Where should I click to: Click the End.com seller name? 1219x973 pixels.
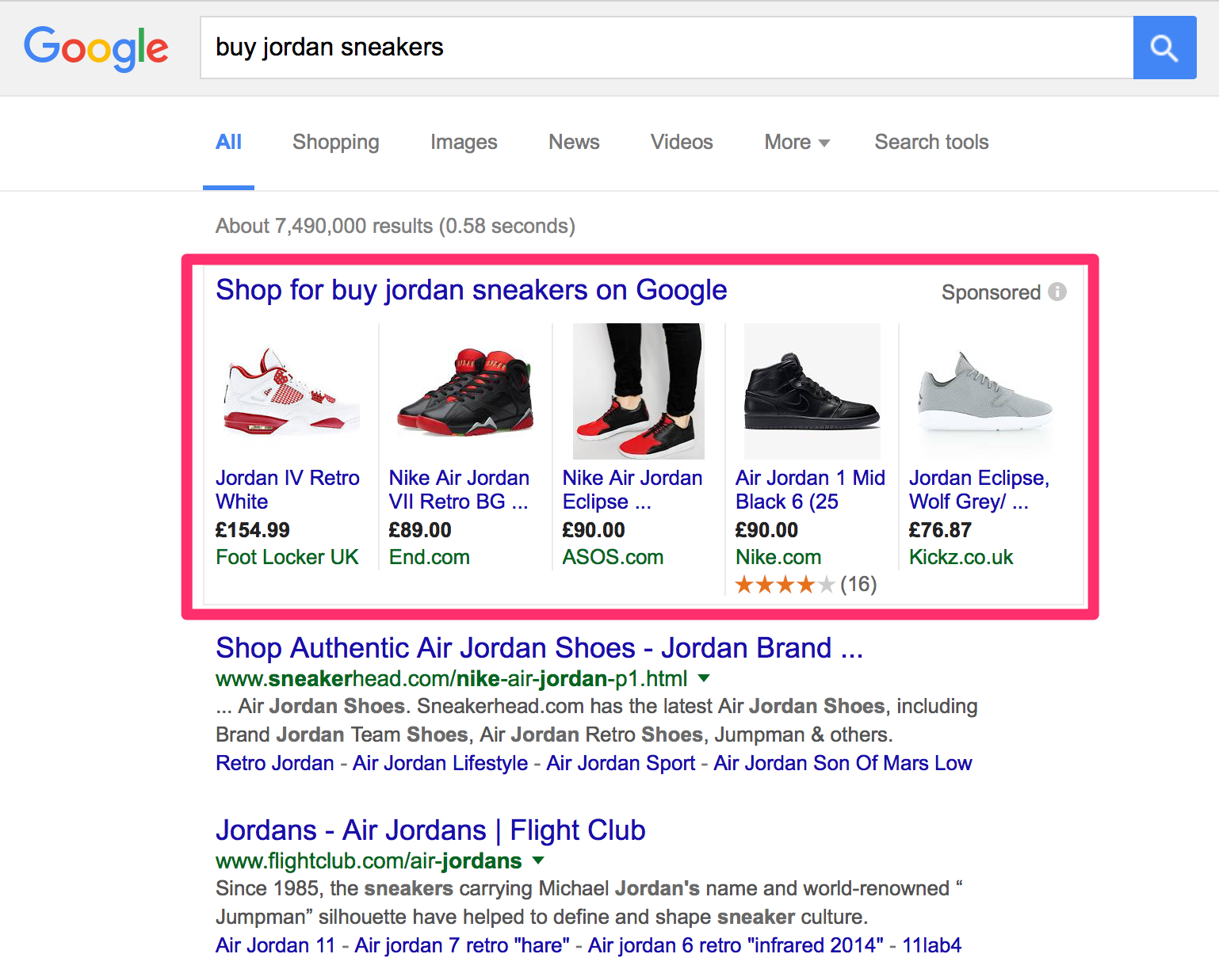point(430,557)
